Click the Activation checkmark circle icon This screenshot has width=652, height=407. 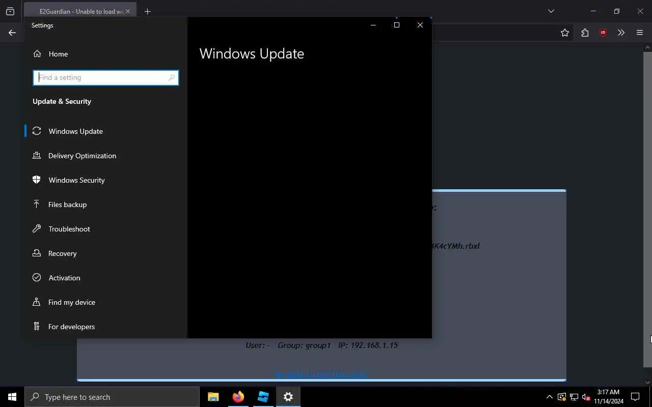(37, 278)
